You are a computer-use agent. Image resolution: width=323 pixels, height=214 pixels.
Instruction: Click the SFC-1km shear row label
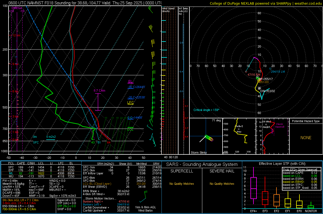coord(89,167)
